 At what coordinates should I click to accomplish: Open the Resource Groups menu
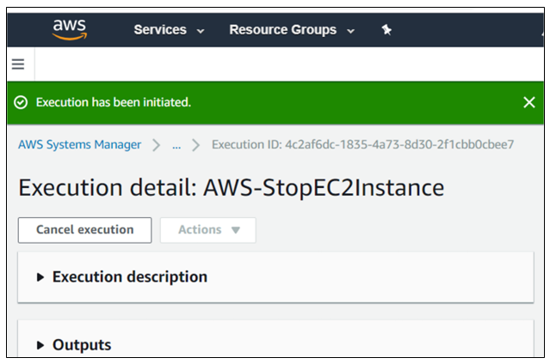coord(292,30)
